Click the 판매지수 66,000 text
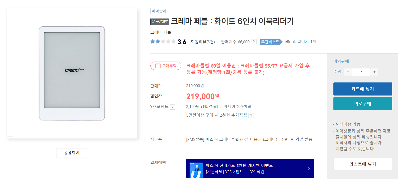This screenshot has width=398, height=179. click(x=235, y=42)
